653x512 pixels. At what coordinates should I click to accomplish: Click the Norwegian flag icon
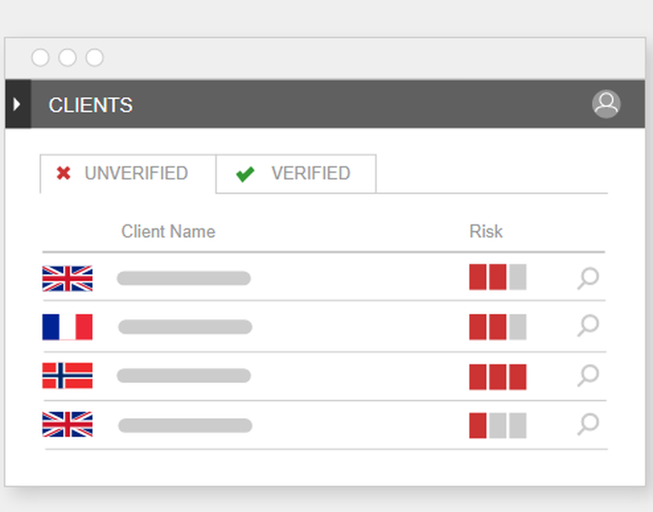tap(67, 376)
